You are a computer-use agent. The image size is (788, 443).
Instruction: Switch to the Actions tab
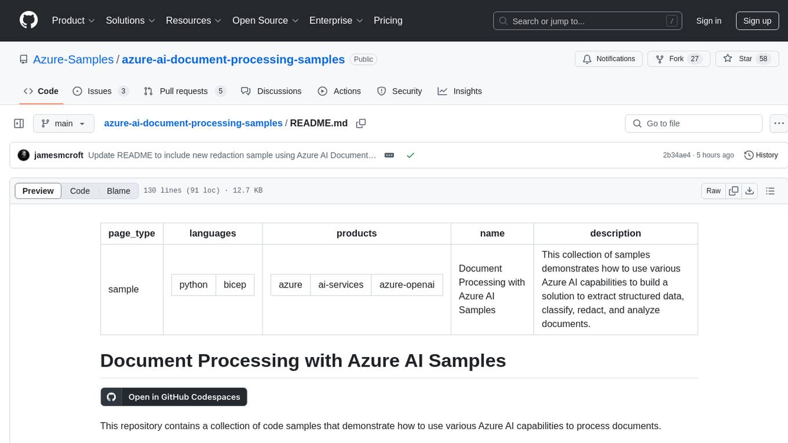click(340, 91)
